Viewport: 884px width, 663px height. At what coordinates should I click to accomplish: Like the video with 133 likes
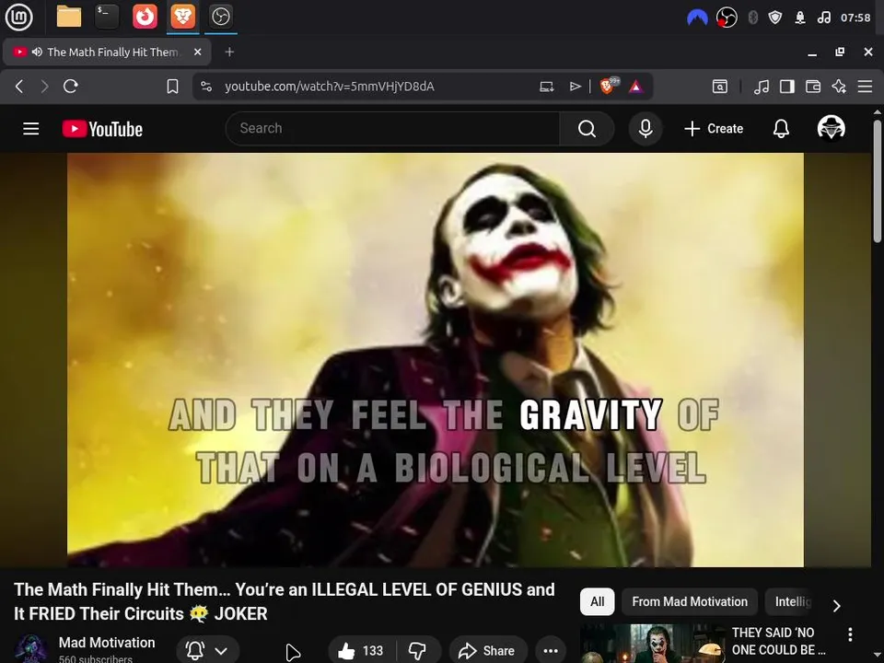point(362,651)
